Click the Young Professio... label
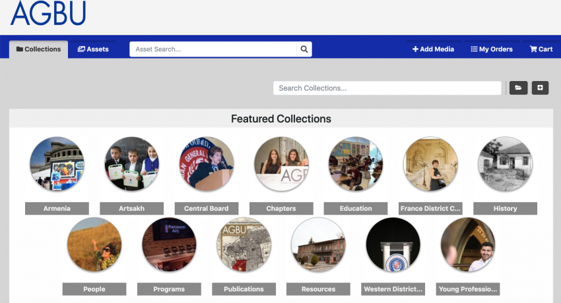Screen dimensions: 561x303 (468, 289)
